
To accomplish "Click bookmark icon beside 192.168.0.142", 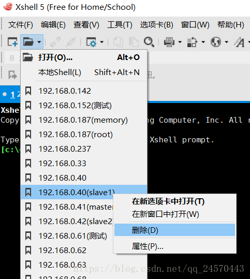I will tap(28, 91).
